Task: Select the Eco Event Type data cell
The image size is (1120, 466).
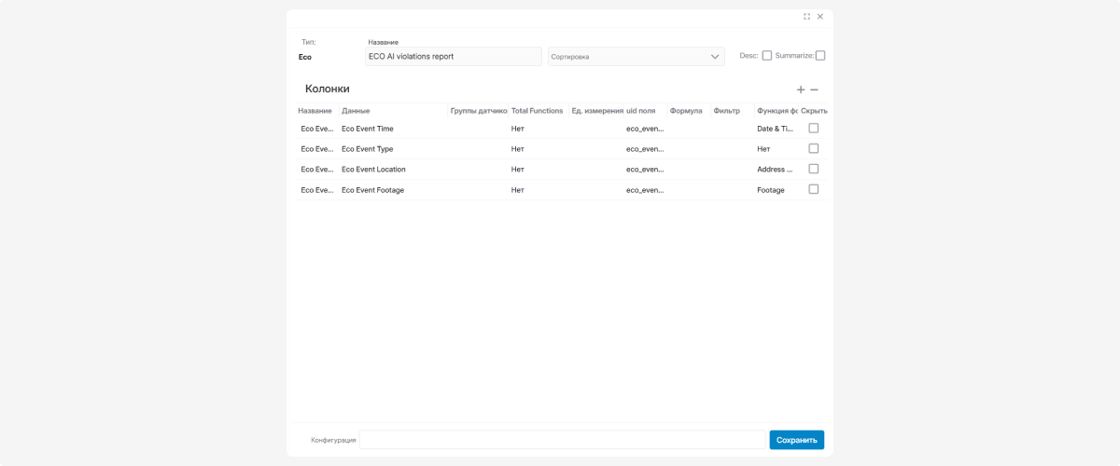Action: point(368,149)
